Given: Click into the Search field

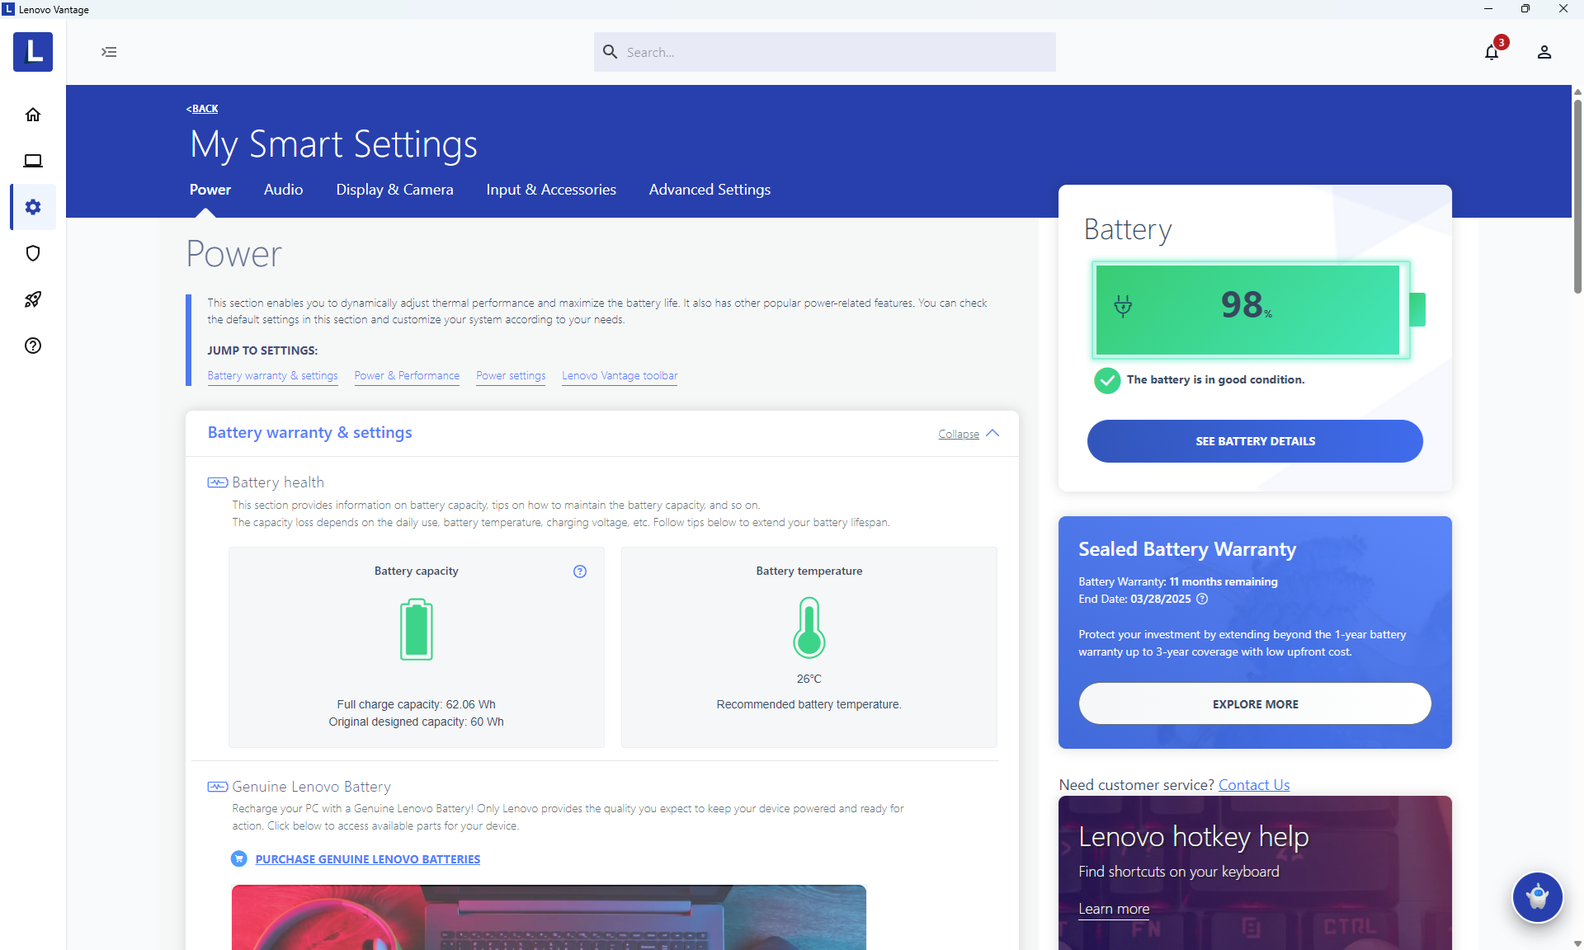Looking at the screenshot, I should coord(825,52).
